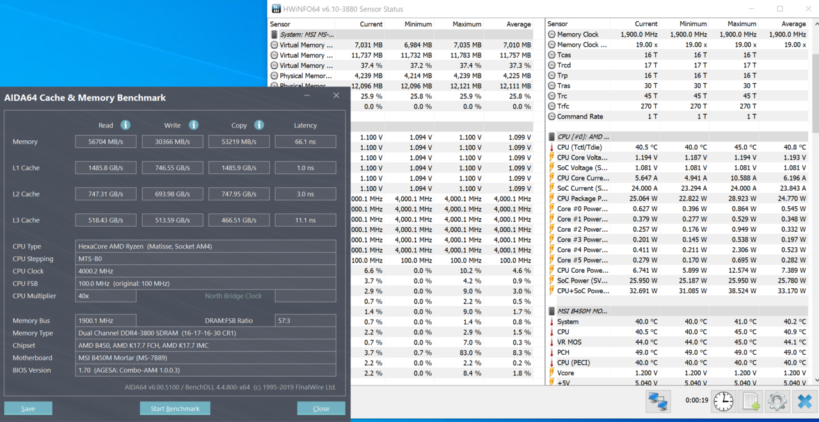This screenshot has height=422, width=819.
Task: Click the Memory Type Dual Channel DDR4-3800 field
Action: 205,333
